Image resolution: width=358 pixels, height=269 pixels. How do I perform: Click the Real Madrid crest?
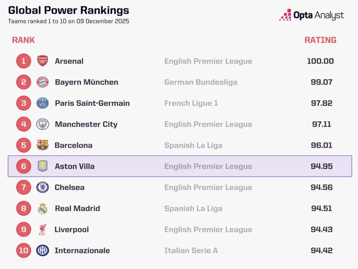coord(43,208)
